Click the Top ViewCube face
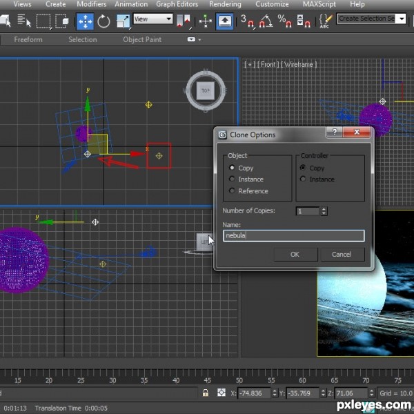The image size is (414, 414). tap(206, 91)
